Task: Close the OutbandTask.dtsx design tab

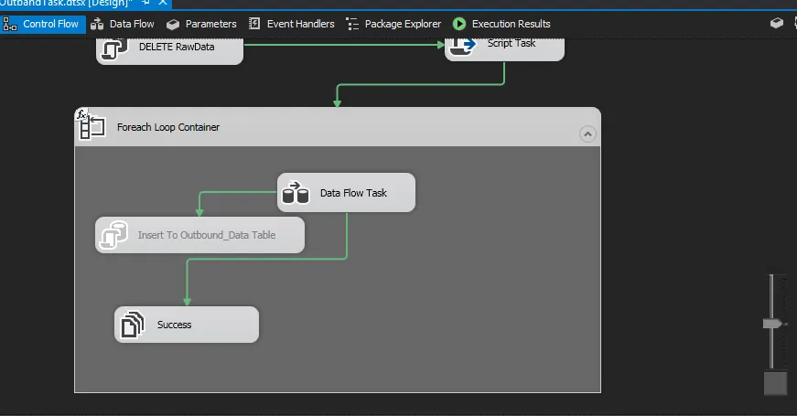Action: [x=163, y=3]
